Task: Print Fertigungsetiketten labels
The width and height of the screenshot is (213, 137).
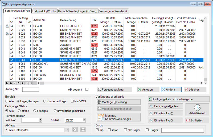Action: [x=165, y=106]
